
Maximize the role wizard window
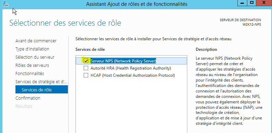(252, 3)
